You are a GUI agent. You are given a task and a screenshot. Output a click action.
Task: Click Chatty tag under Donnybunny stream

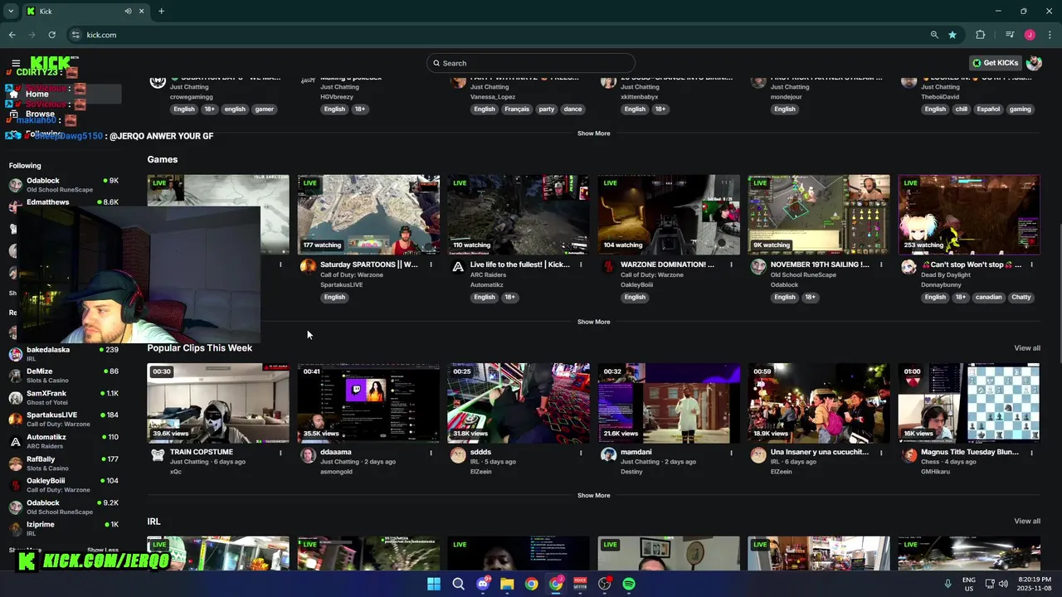(1021, 297)
